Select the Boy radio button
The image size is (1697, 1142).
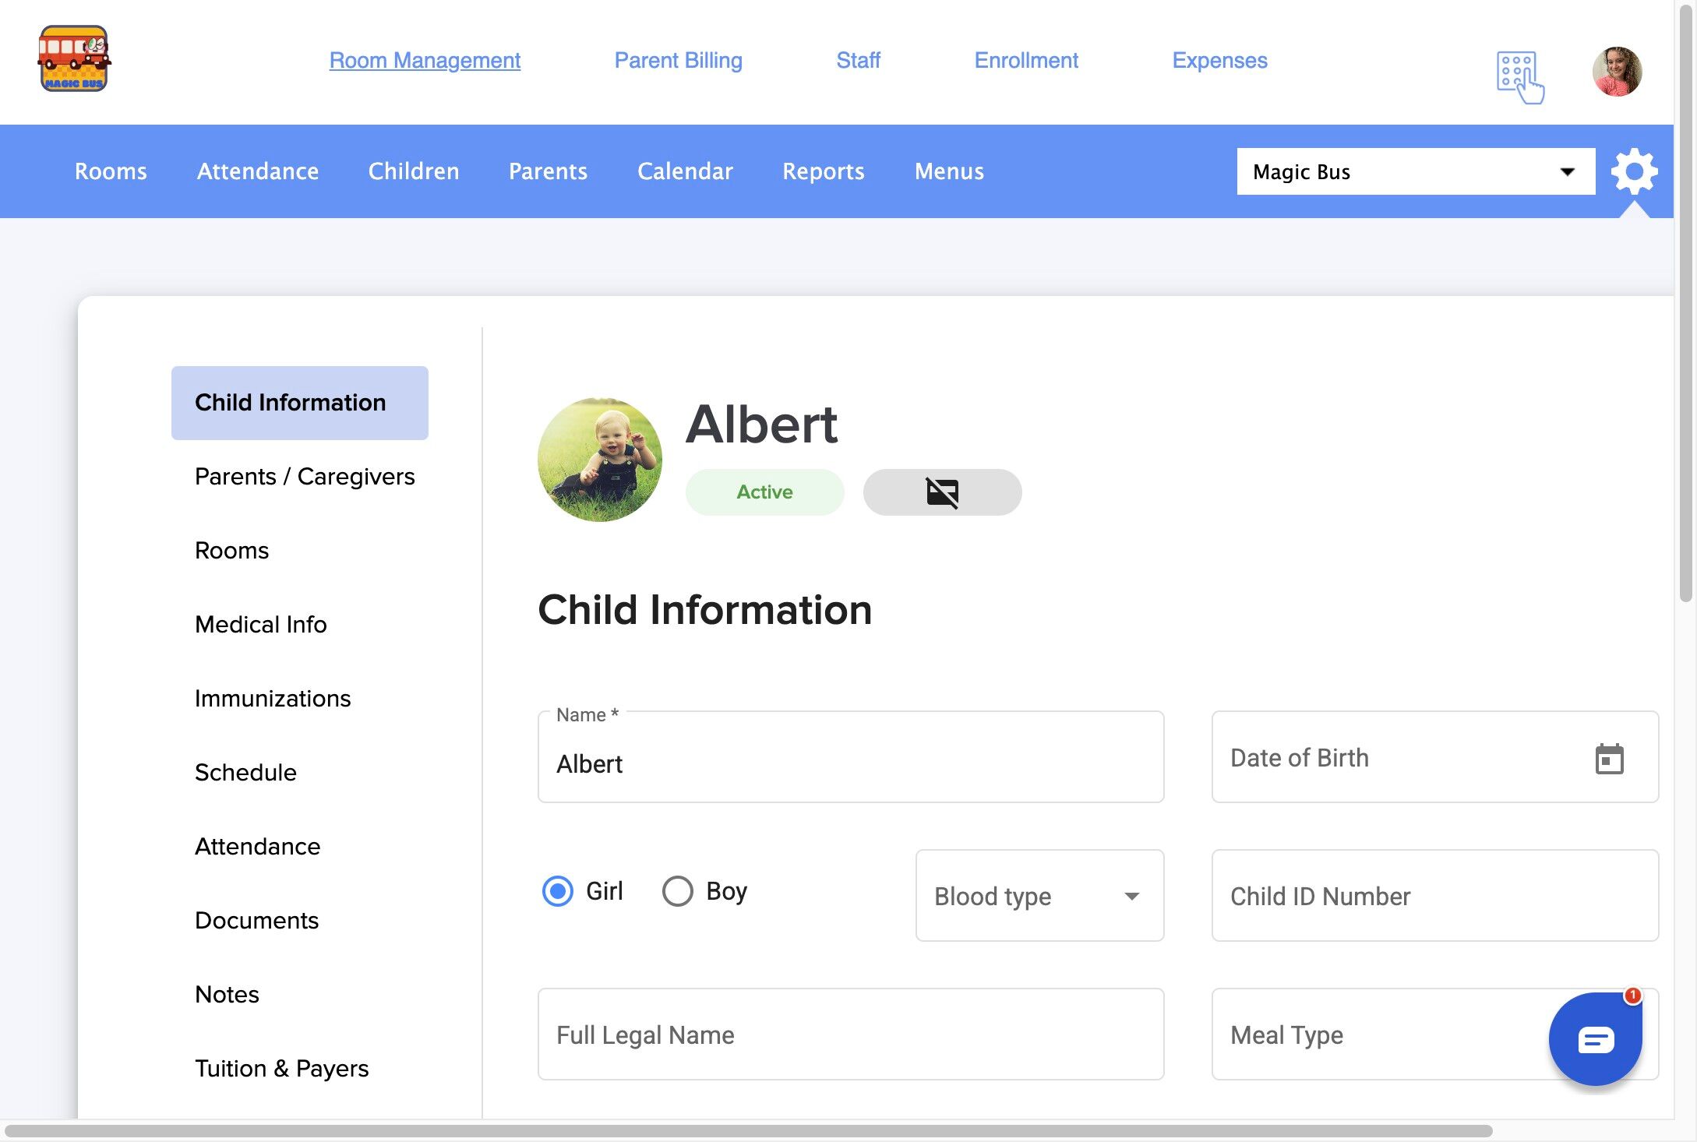tap(677, 891)
